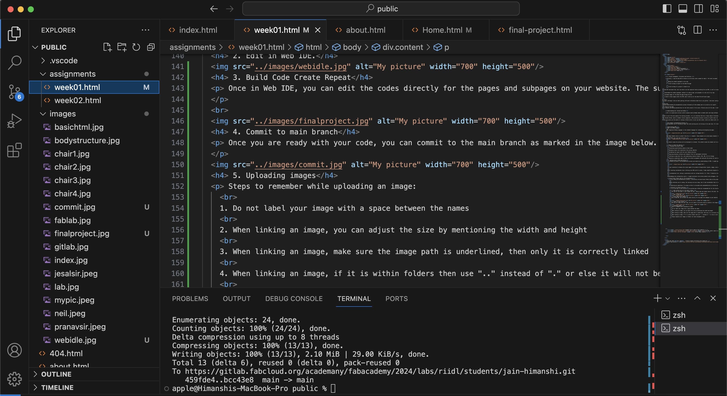Select the second zsh terminal instance

pos(690,328)
